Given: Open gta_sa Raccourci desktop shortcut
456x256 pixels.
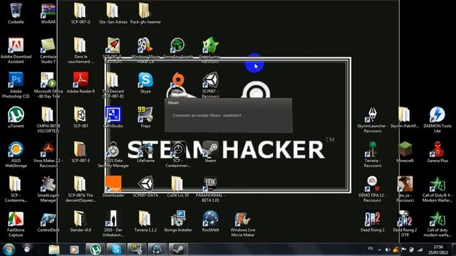Looking at the screenshot, I should point(405,189).
